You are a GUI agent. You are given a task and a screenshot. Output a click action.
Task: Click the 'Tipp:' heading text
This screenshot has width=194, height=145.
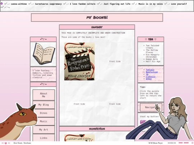pyautogui.click(x=143, y=87)
